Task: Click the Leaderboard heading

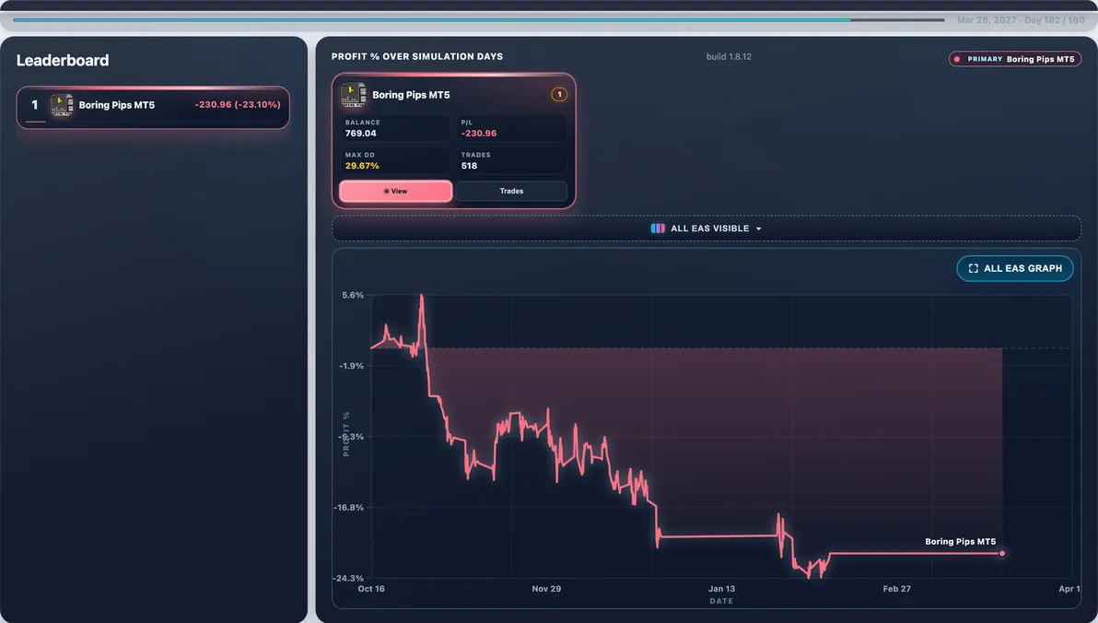Action: click(63, 60)
